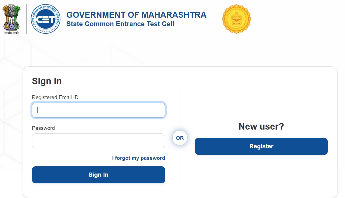The image size is (345, 198).
Task: Click the State Common Entrance Test Cell subtitle
Action: click(120, 24)
